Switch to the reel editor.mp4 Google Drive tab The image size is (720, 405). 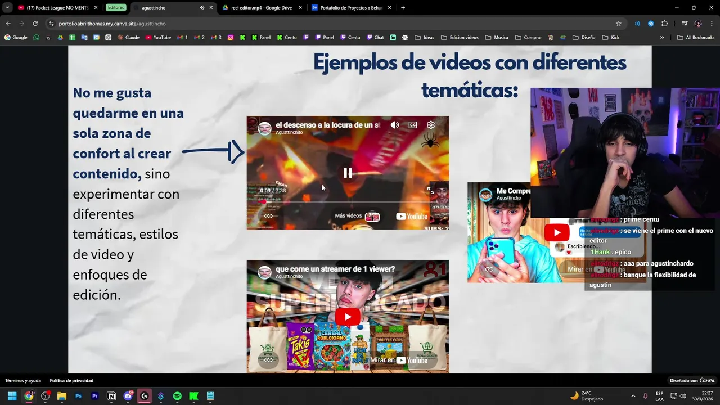coord(262,8)
